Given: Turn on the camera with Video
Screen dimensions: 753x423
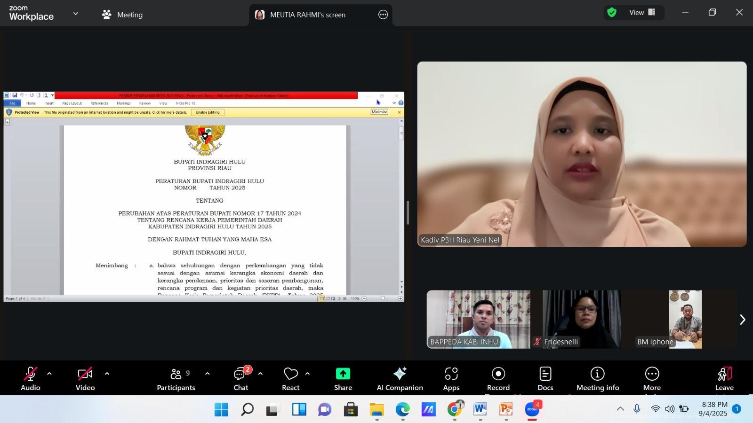Looking at the screenshot, I should pos(85,379).
